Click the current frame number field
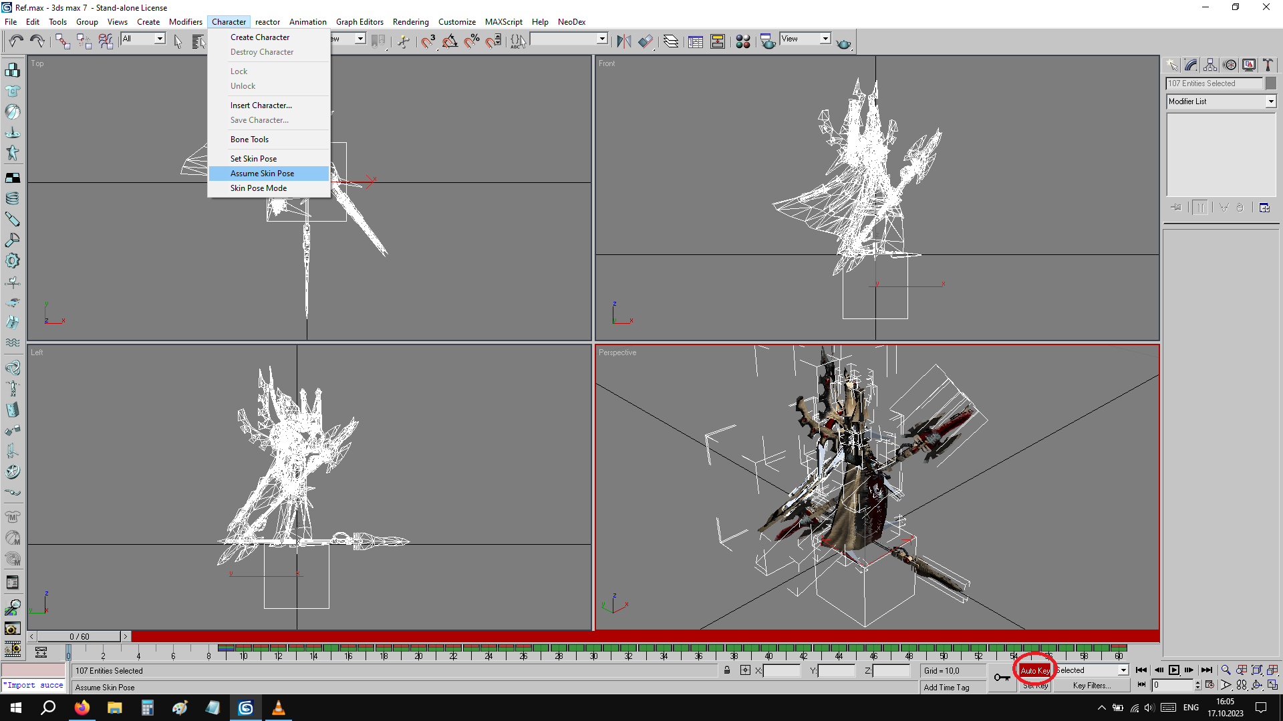1283x721 pixels. (1173, 685)
